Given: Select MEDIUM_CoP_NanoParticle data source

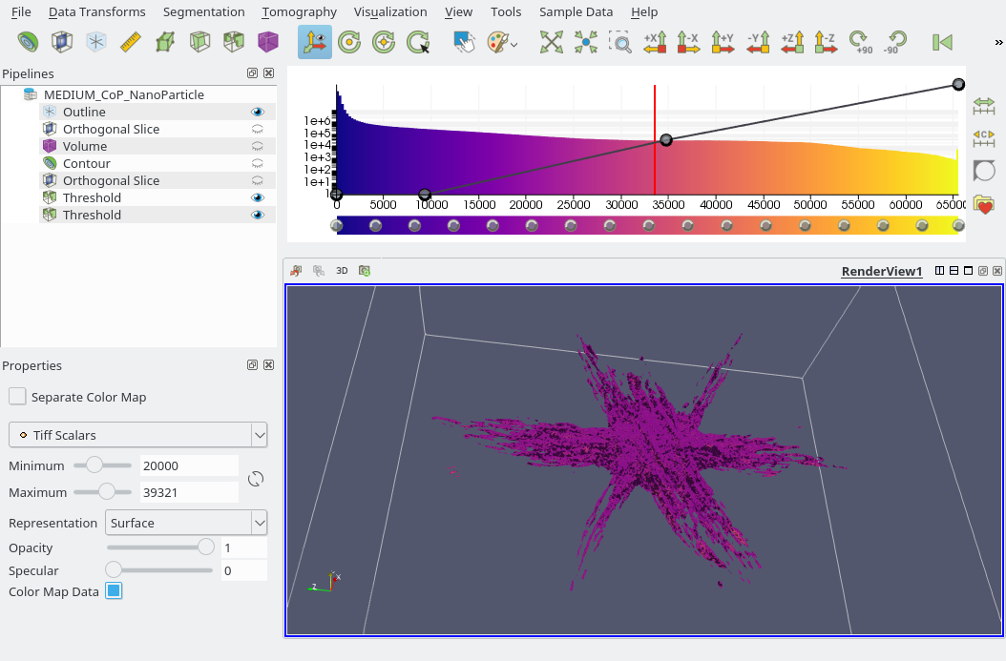Looking at the screenshot, I should click(124, 94).
